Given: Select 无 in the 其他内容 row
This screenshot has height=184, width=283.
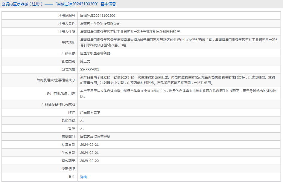Looking at the screenshot, I should click(x=82, y=120).
